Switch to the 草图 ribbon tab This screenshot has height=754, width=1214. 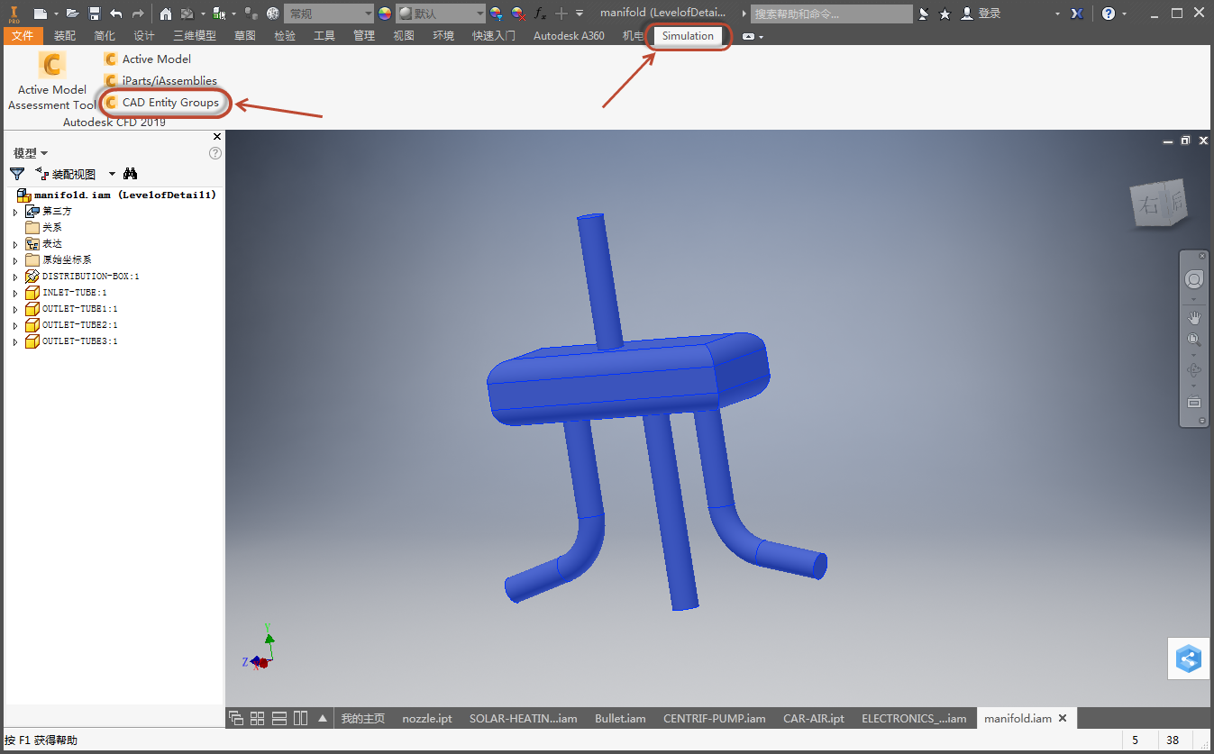[245, 36]
